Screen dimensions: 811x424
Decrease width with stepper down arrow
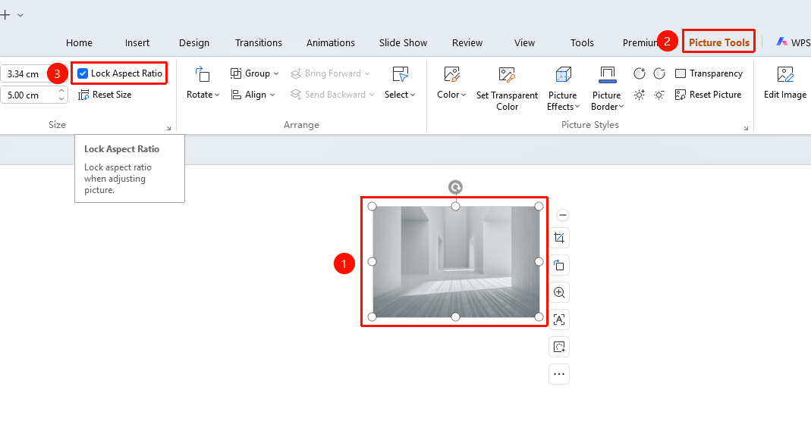pyautogui.click(x=61, y=99)
